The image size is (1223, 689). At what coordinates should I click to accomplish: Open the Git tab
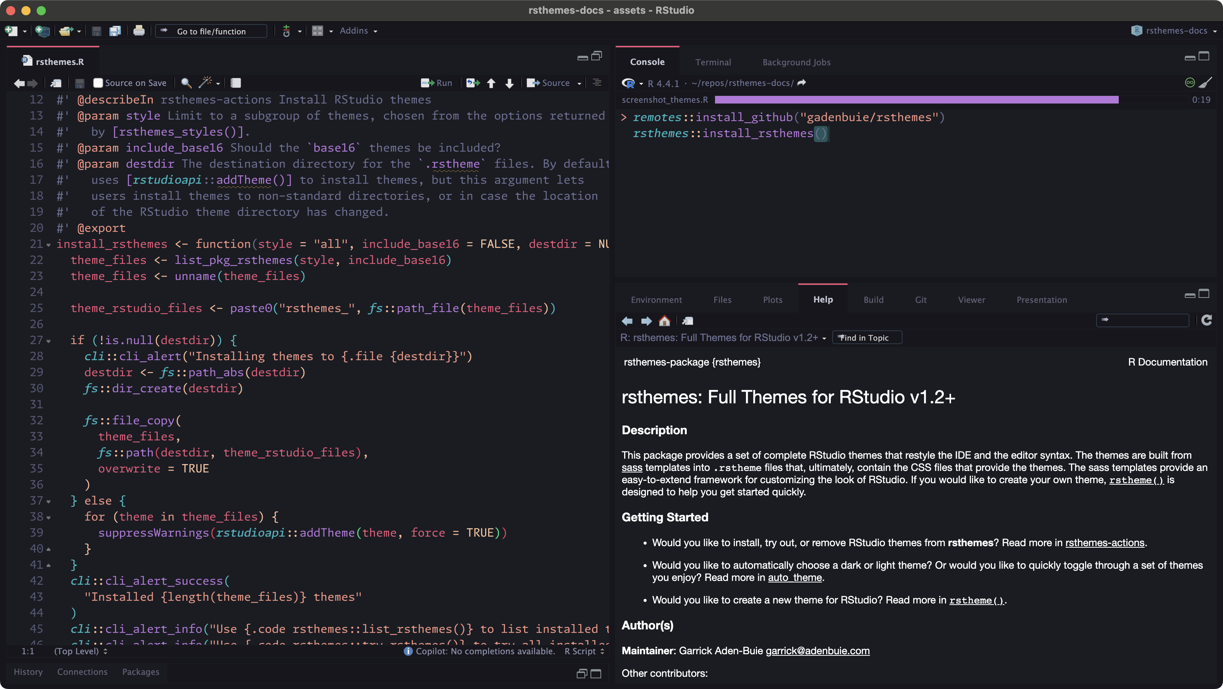(x=920, y=300)
